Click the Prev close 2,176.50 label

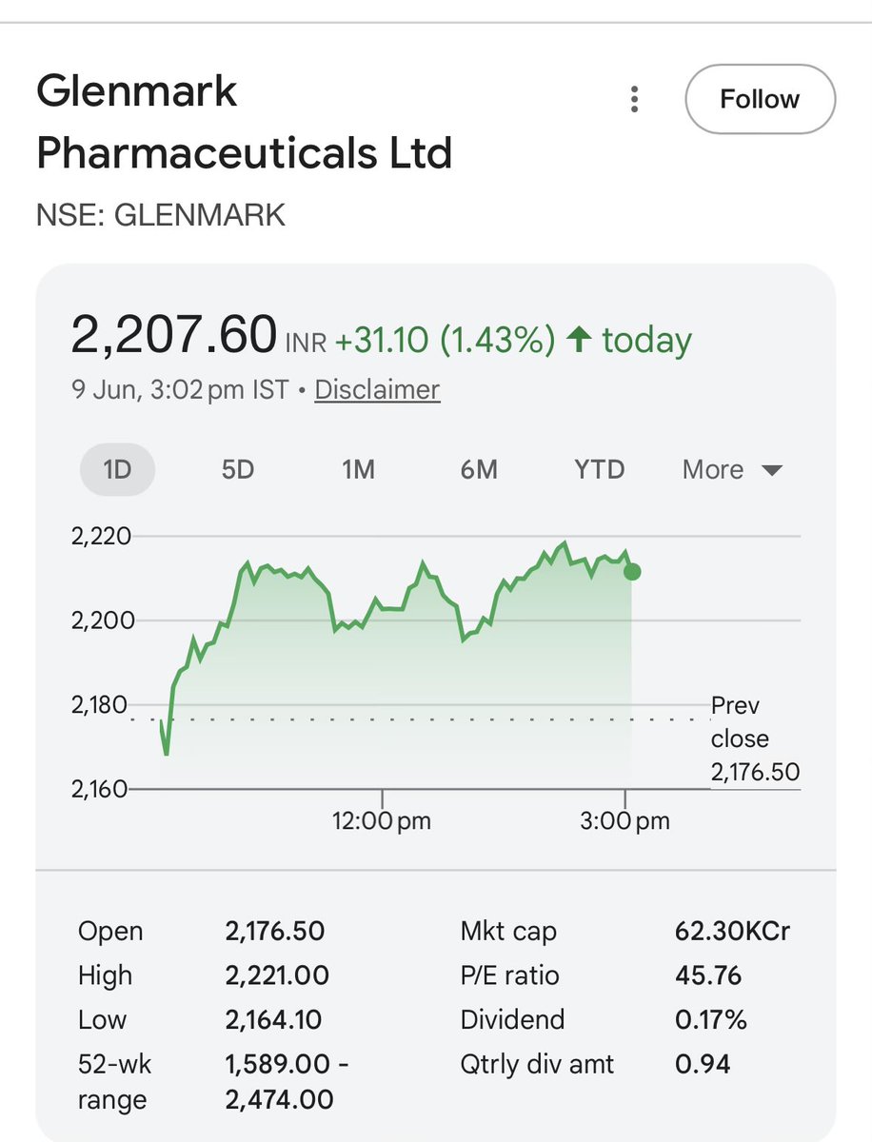(x=755, y=738)
